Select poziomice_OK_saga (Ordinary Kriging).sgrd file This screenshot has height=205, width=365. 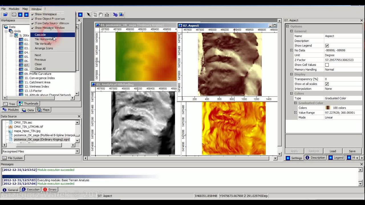(x=42, y=140)
